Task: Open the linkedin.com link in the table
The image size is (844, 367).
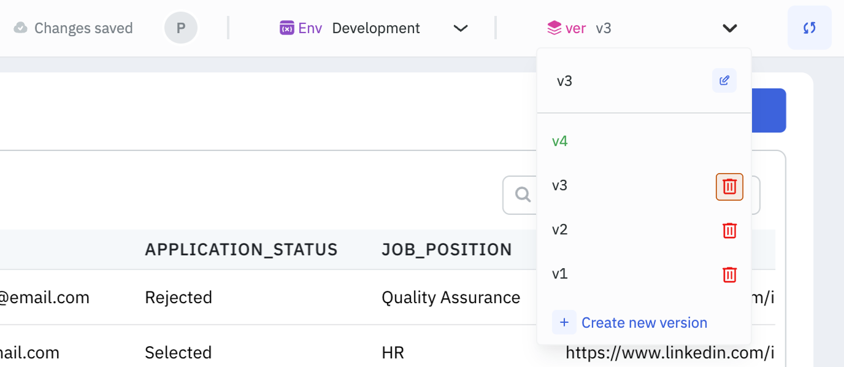Action: click(670, 352)
